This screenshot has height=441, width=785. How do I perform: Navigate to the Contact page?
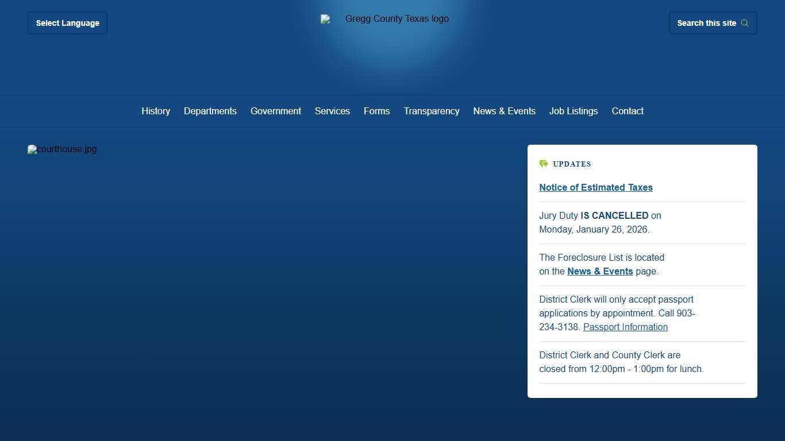pos(627,111)
